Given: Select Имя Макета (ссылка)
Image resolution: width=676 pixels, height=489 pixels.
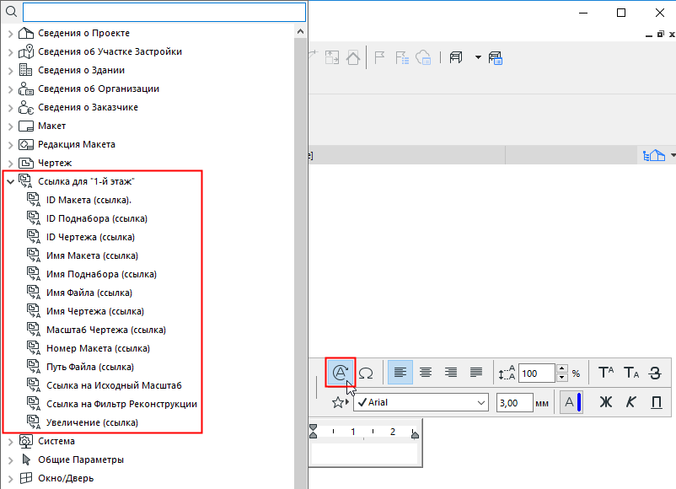Looking at the screenshot, I should (92, 255).
